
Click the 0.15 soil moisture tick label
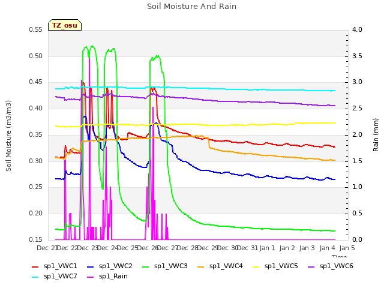tap(35, 239)
